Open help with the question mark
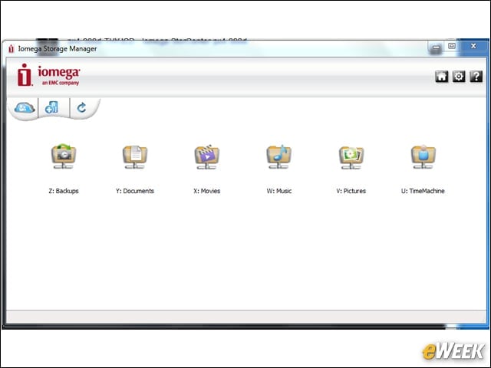This screenshot has height=368, width=491. (476, 77)
